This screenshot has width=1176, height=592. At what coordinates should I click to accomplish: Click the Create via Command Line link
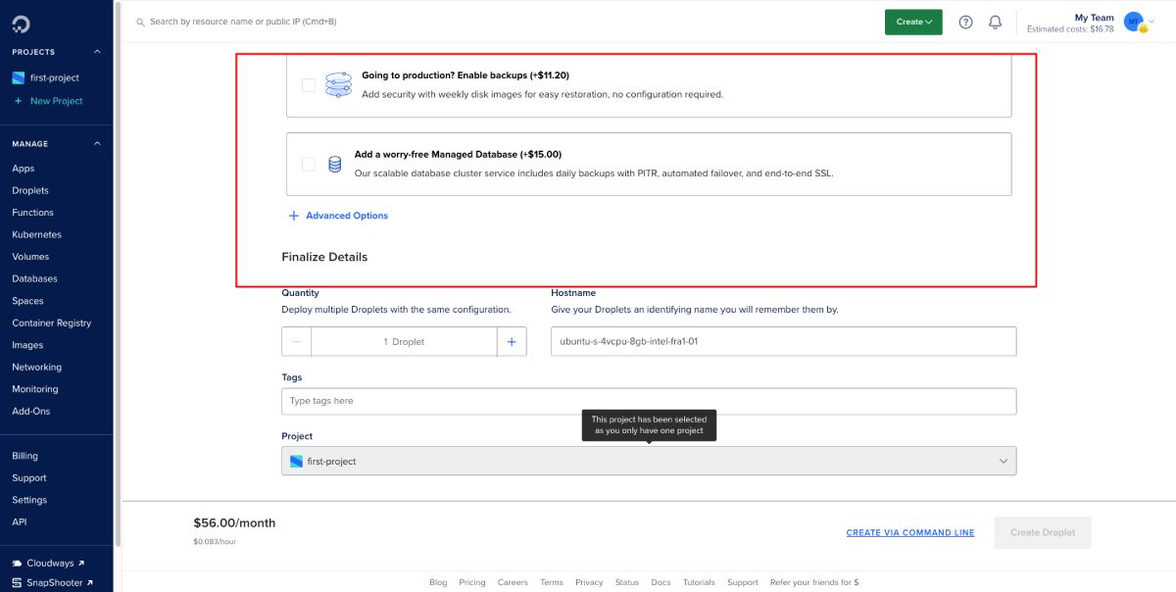coord(910,532)
